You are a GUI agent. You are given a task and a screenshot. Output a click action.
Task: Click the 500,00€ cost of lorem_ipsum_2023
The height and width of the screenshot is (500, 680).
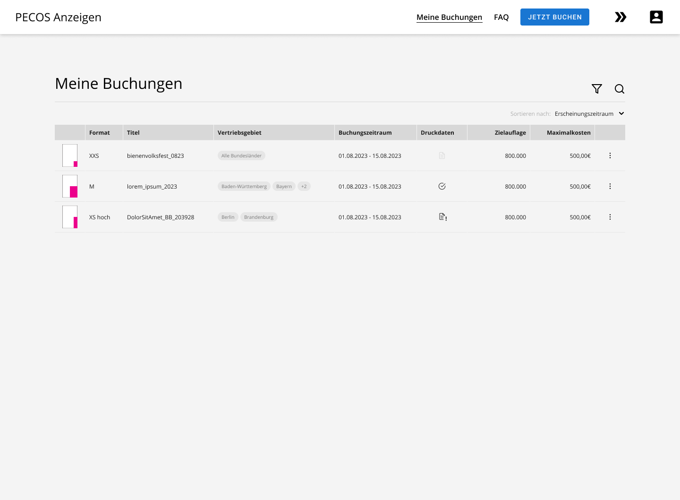580,186
